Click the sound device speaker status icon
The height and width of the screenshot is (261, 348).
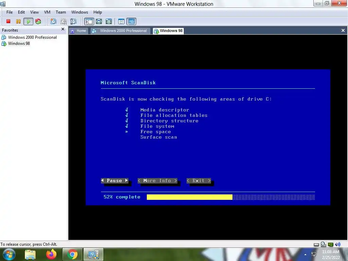point(337,244)
